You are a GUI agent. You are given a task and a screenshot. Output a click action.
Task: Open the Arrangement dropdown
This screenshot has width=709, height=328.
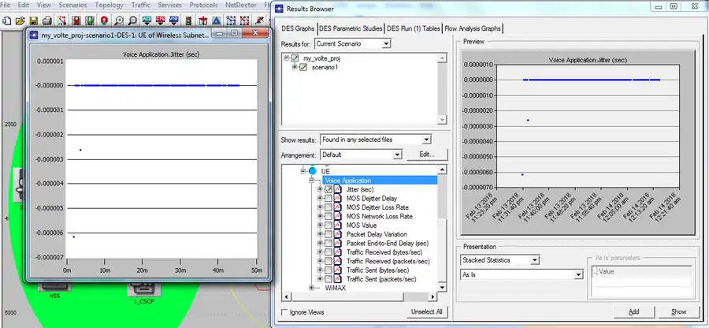coord(397,155)
